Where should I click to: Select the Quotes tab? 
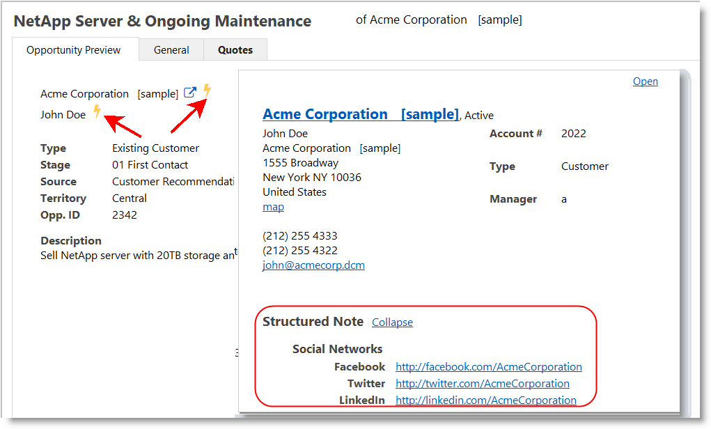[235, 50]
